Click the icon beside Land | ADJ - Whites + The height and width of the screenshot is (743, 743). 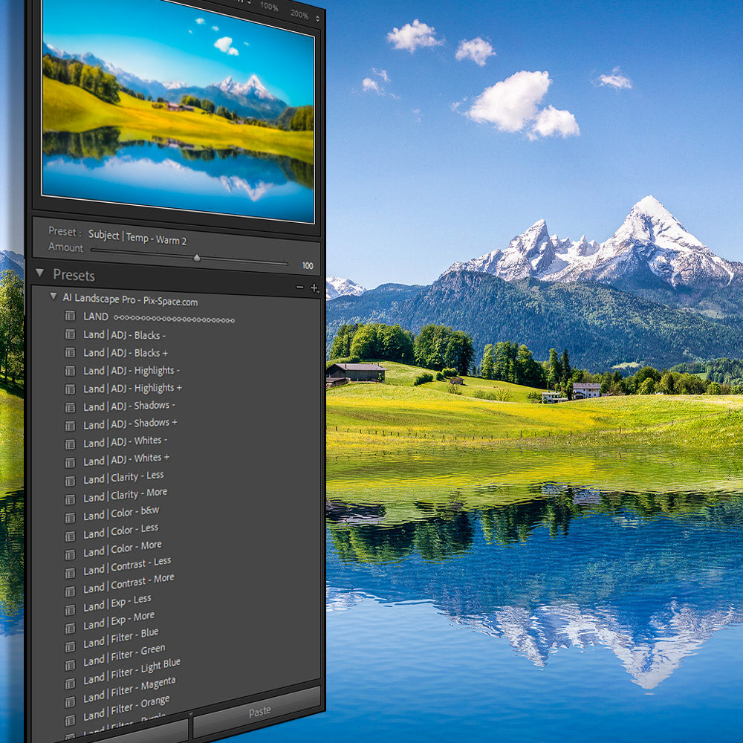click(70, 461)
